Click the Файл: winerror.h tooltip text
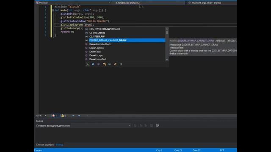Screen dimensions: 271x152 [x=179, y=54]
